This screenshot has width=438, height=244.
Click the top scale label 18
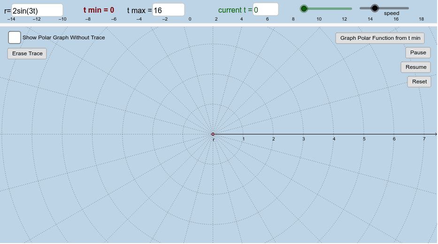tap(421, 19)
